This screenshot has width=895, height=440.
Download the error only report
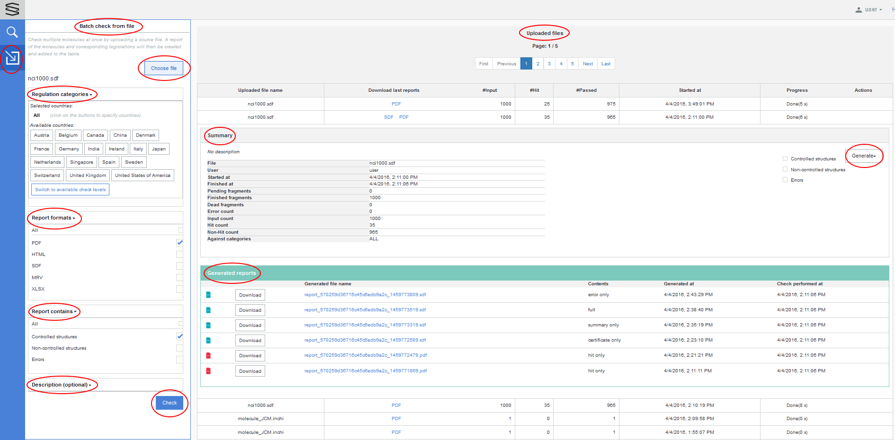pyautogui.click(x=250, y=295)
